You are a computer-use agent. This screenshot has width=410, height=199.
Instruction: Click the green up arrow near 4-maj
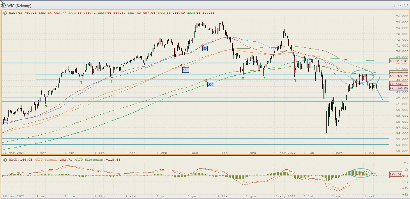coord(46,106)
